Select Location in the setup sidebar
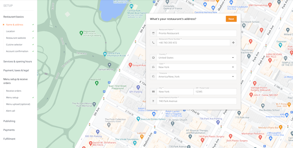This screenshot has height=148, width=293. click(11, 31)
